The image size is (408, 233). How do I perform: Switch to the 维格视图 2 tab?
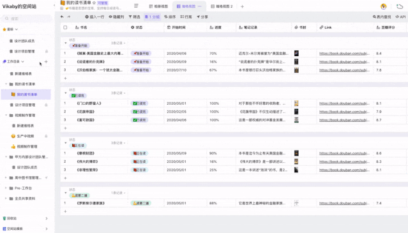click(222, 6)
